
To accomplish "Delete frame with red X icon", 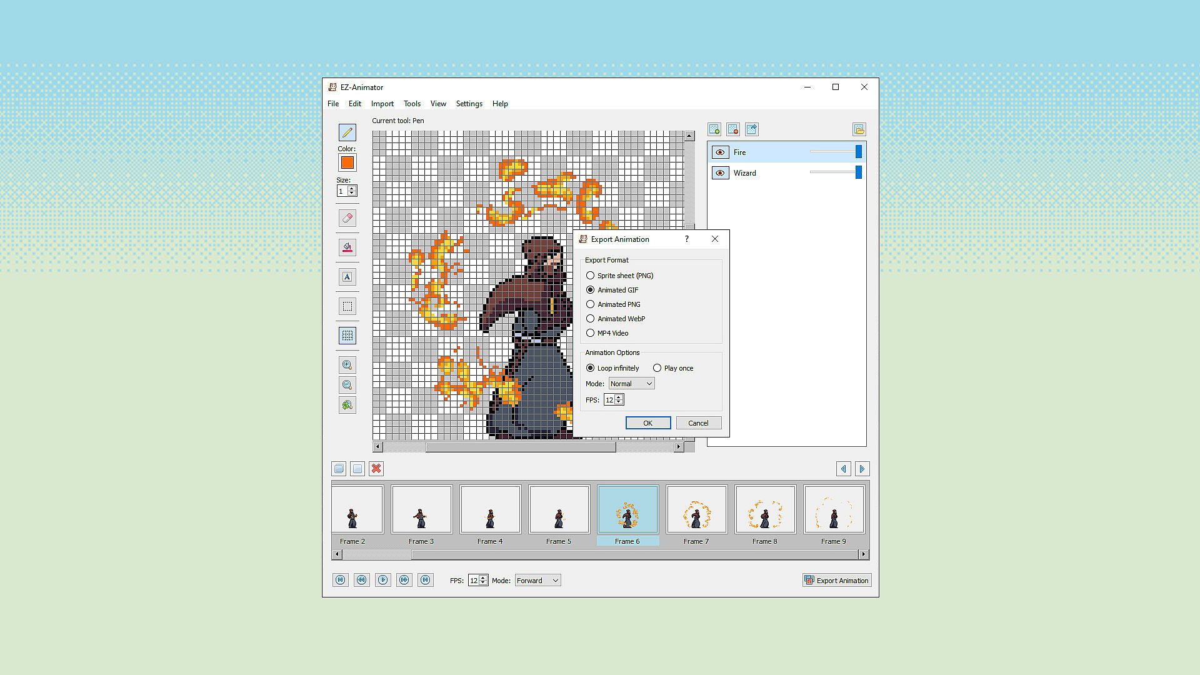I will (x=376, y=469).
